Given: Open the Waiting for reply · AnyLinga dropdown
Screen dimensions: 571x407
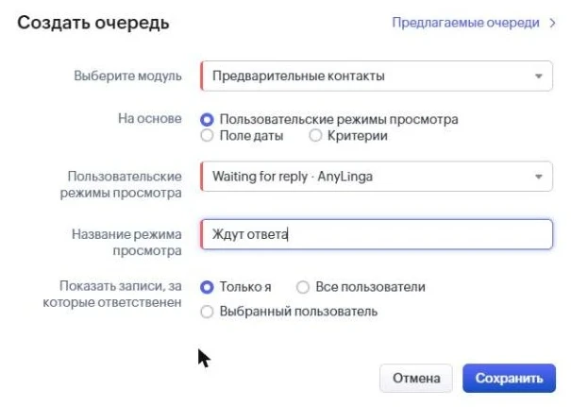Looking at the screenshot, I should (x=377, y=177).
